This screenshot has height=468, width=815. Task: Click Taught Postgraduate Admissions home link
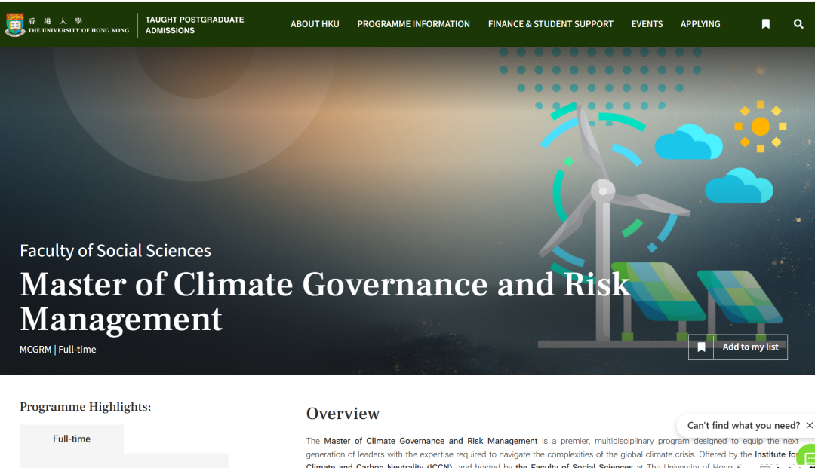click(x=194, y=25)
